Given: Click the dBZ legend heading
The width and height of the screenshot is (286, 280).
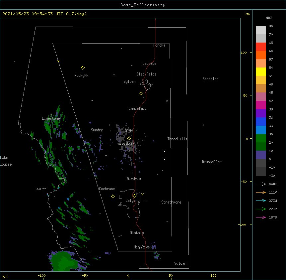Looking at the screenshot, I should (269, 18).
